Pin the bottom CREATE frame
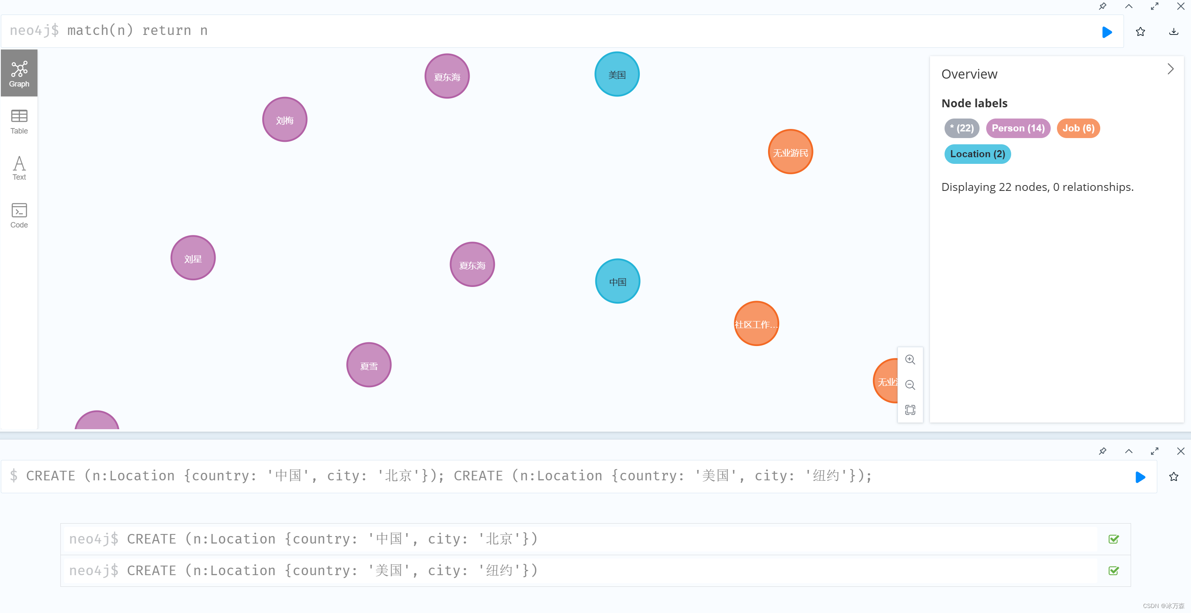This screenshot has height=613, width=1191. click(1102, 451)
